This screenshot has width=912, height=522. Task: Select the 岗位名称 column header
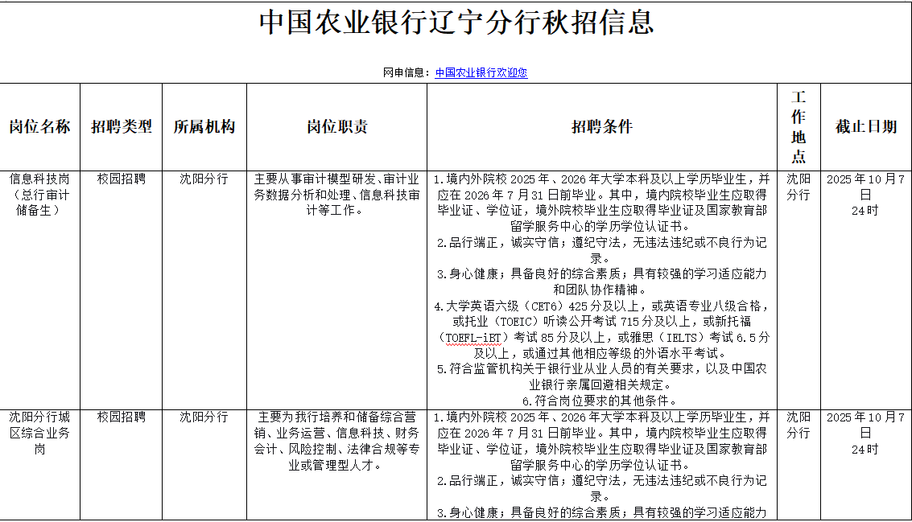(39, 127)
